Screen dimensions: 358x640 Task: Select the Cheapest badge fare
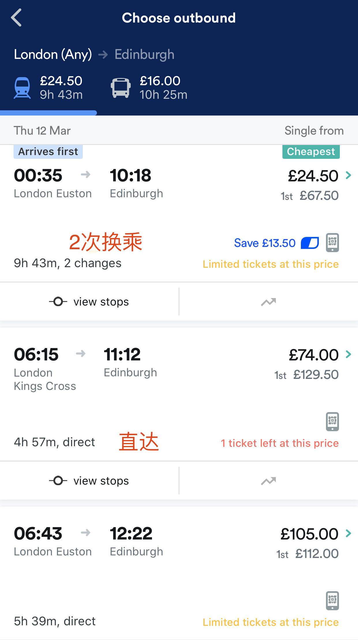(x=311, y=152)
